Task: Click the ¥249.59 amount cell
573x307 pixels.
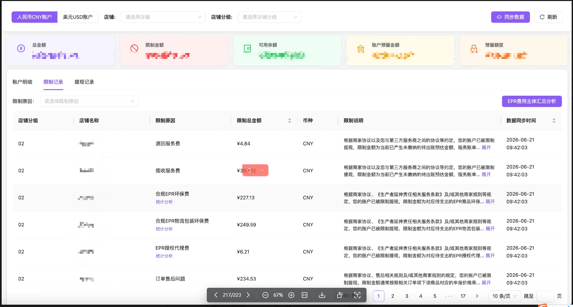Action: (246, 225)
